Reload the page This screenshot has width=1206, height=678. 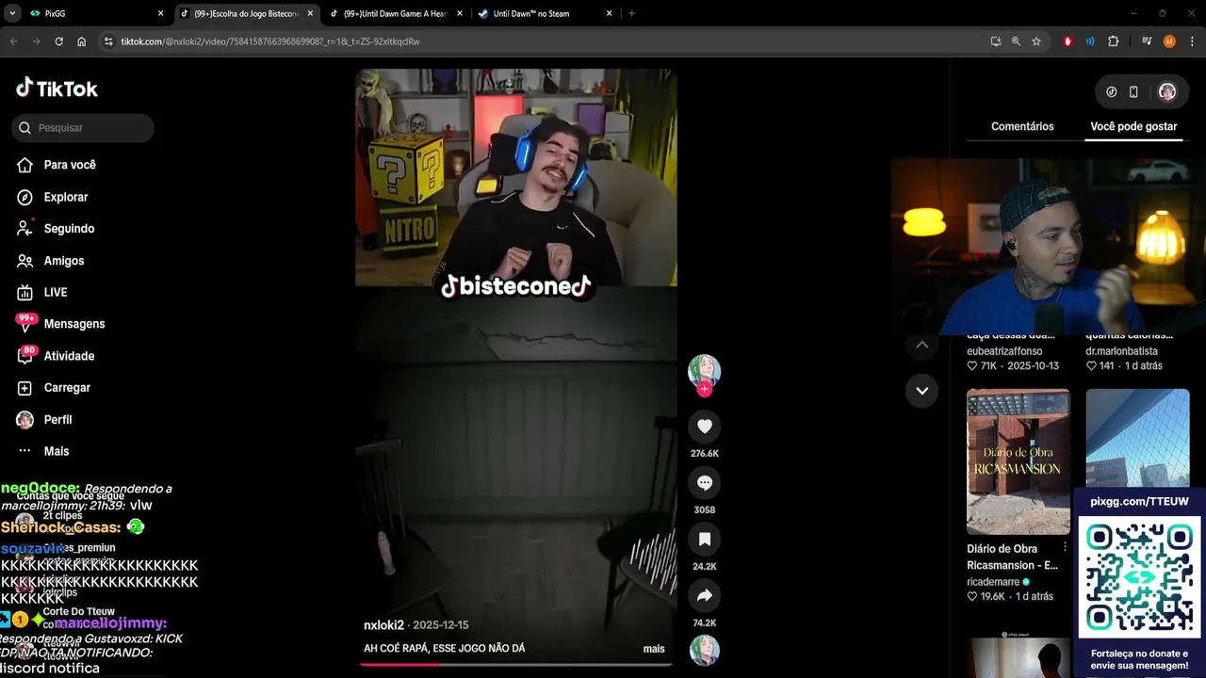58,41
